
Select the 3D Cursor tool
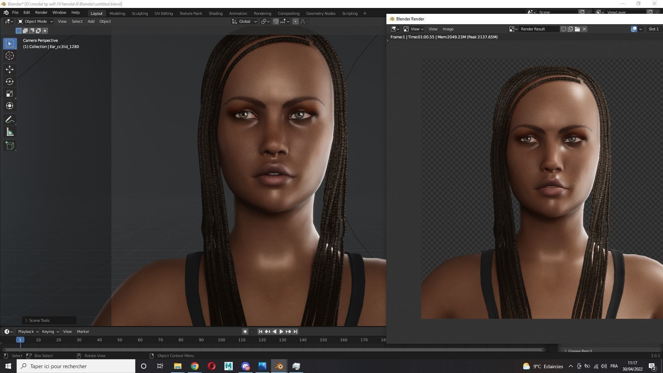point(10,56)
